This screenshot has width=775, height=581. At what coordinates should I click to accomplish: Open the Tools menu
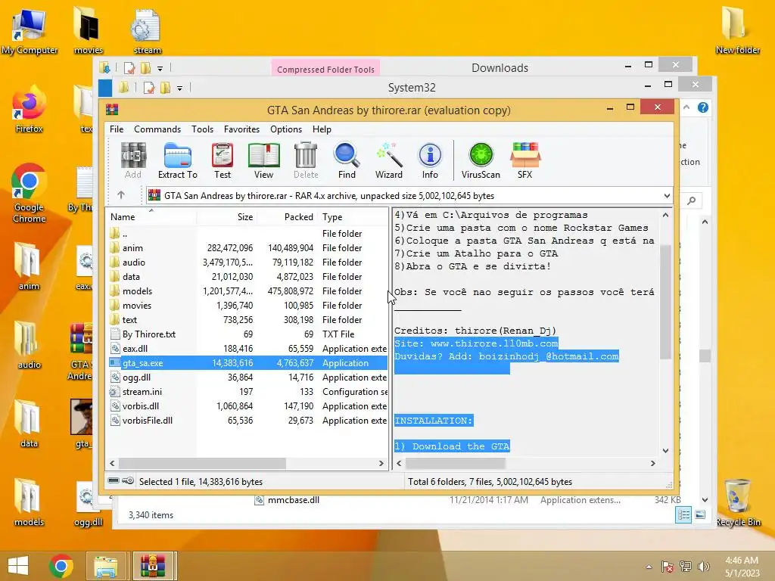[x=202, y=129]
